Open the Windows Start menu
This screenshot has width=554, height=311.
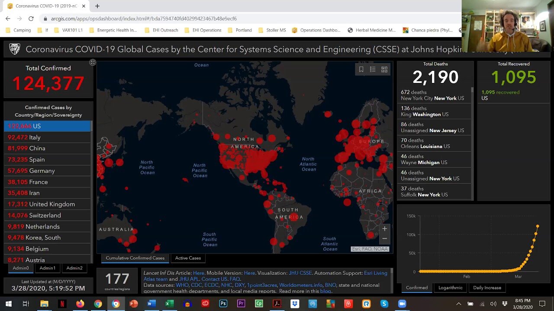pyautogui.click(x=8, y=304)
